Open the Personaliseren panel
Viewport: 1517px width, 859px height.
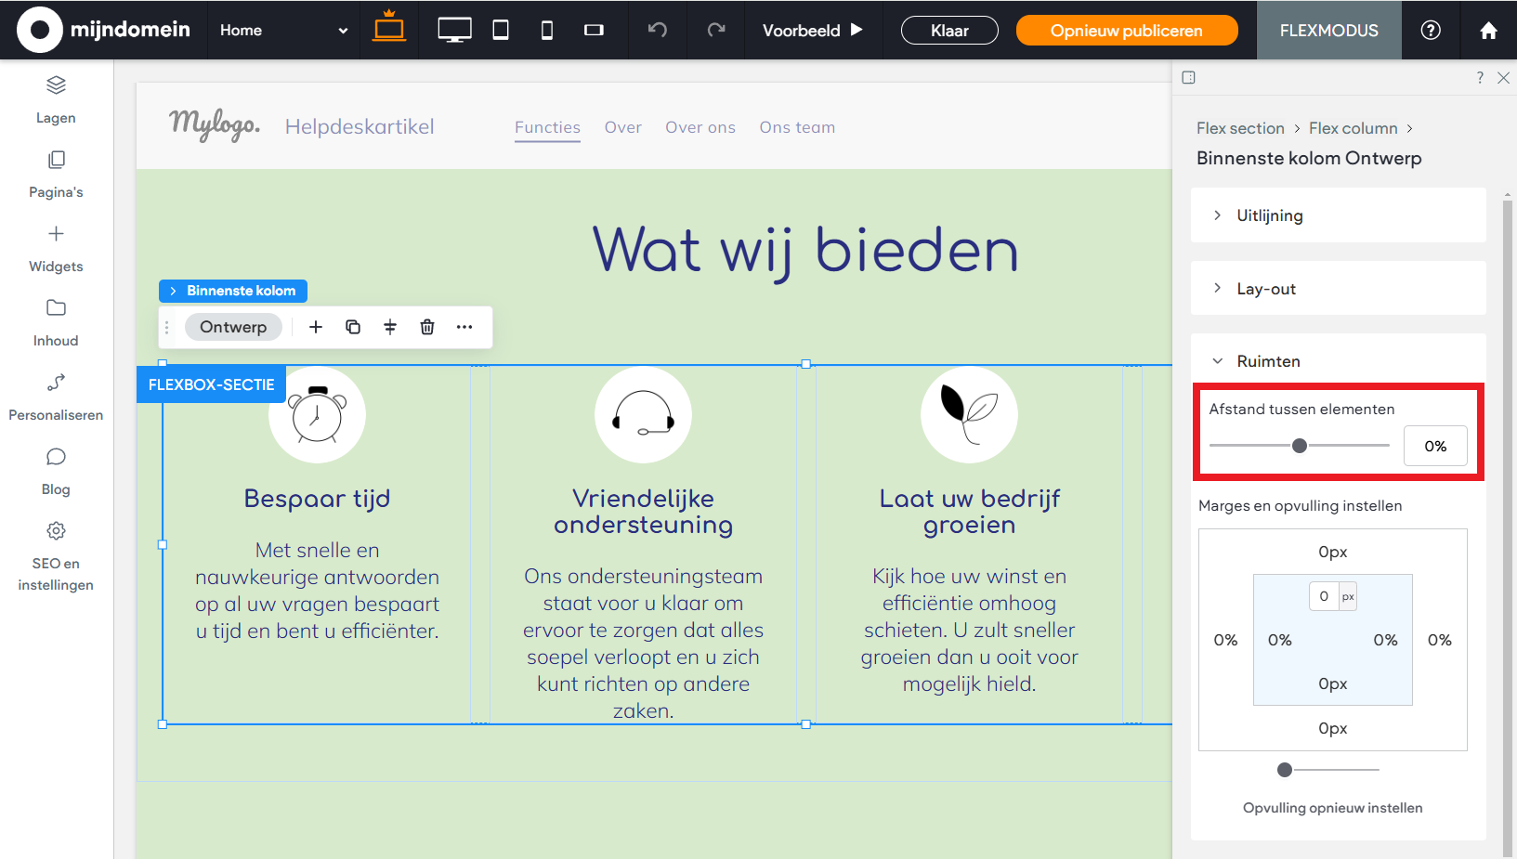click(x=56, y=397)
